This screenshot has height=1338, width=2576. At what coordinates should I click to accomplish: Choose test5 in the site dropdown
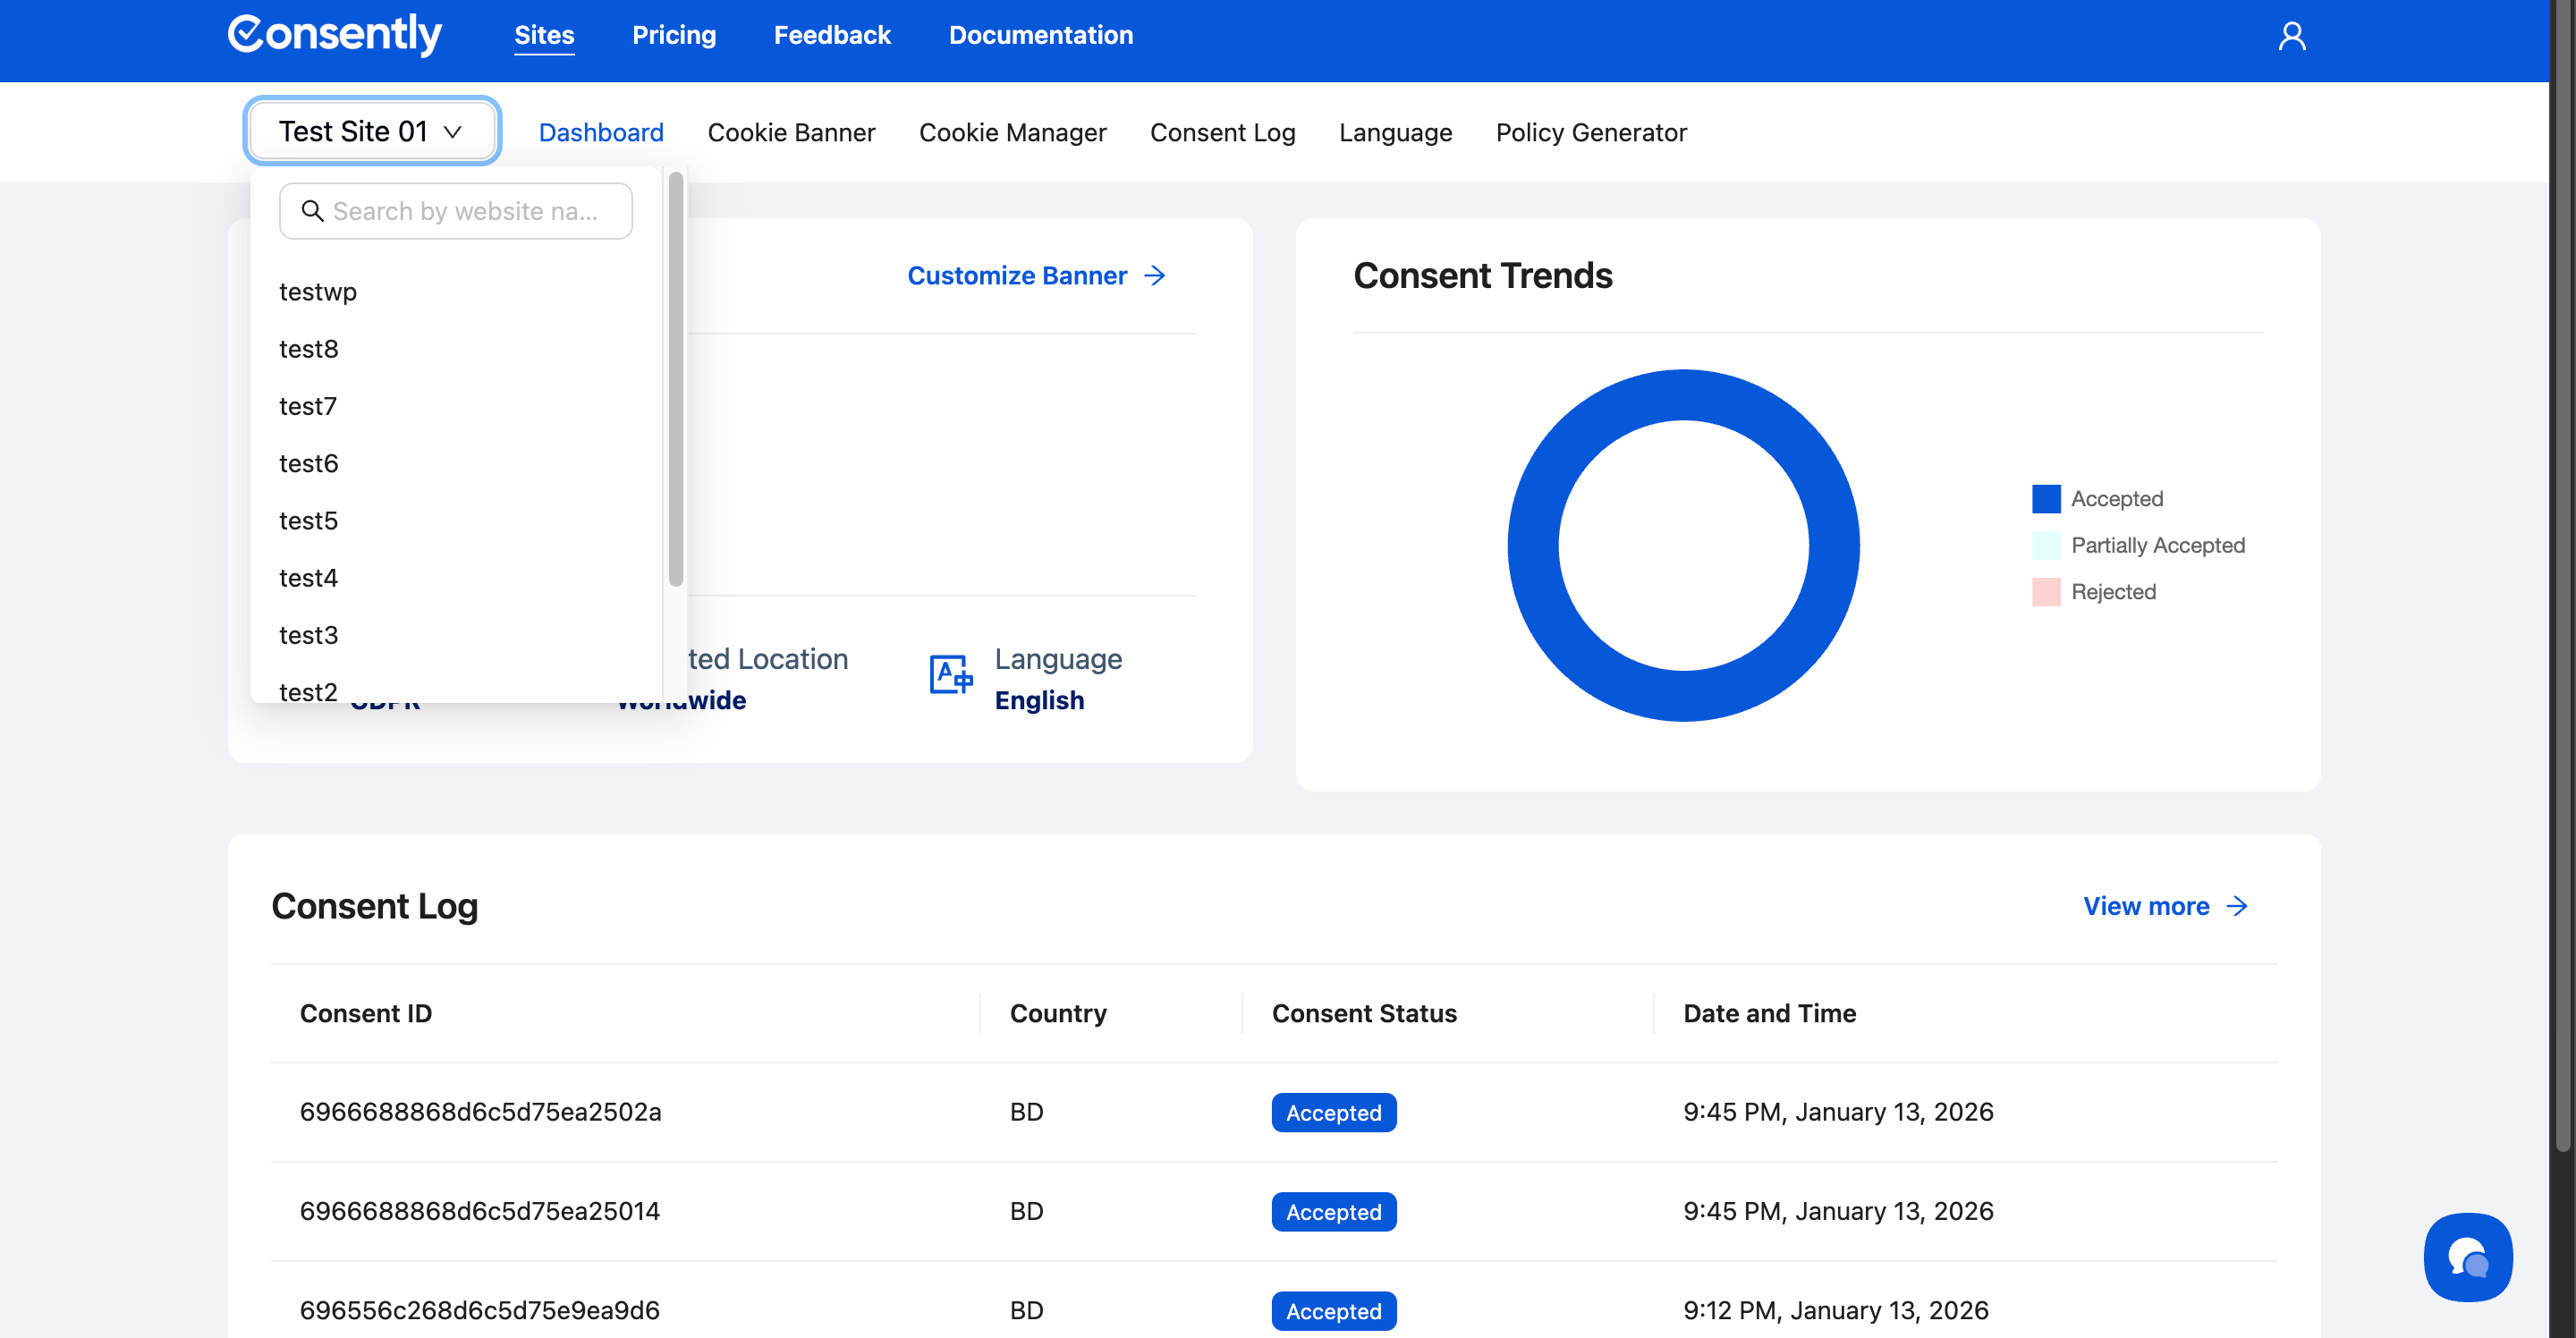click(x=308, y=521)
